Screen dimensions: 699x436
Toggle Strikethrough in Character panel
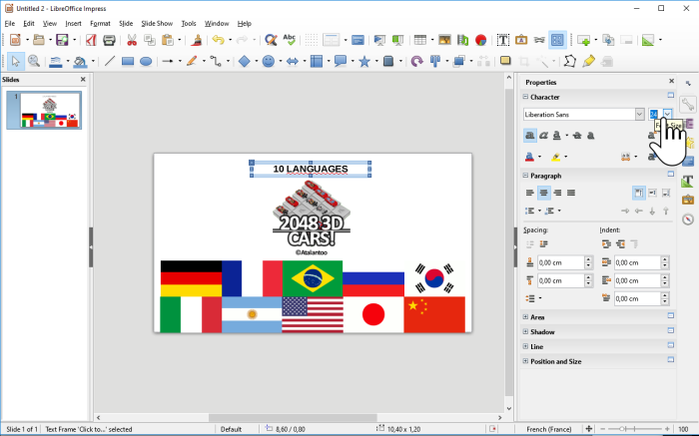(x=577, y=136)
